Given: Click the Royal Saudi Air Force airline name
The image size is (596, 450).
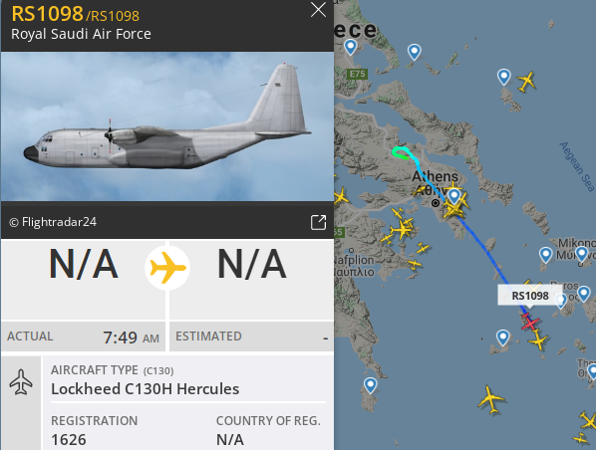Looking at the screenshot, I should point(81,34).
